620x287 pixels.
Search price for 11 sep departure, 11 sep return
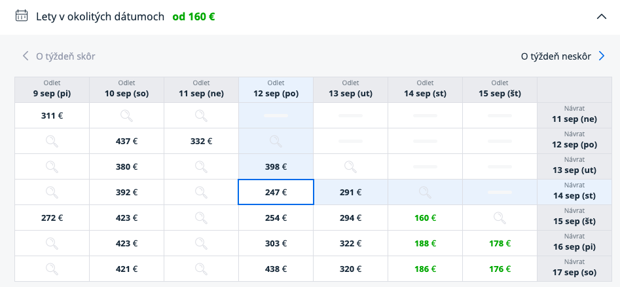pos(201,115)
